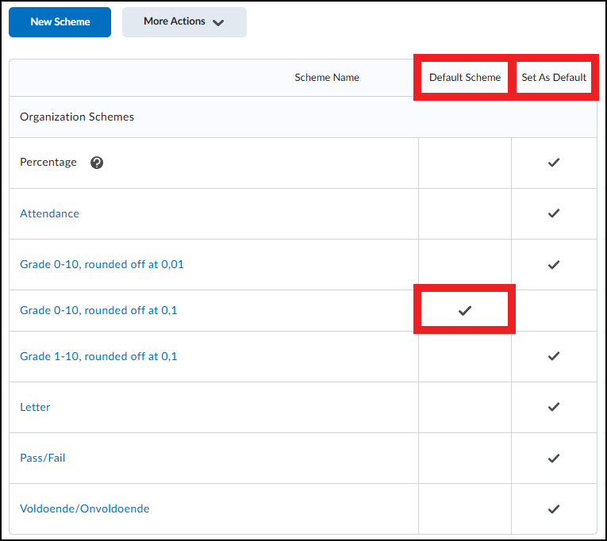The width and height of the screenshot is (607, 541).
Task: Open the Voldoende/Onvoldoende scheme link
Action: tap(84, 508)
